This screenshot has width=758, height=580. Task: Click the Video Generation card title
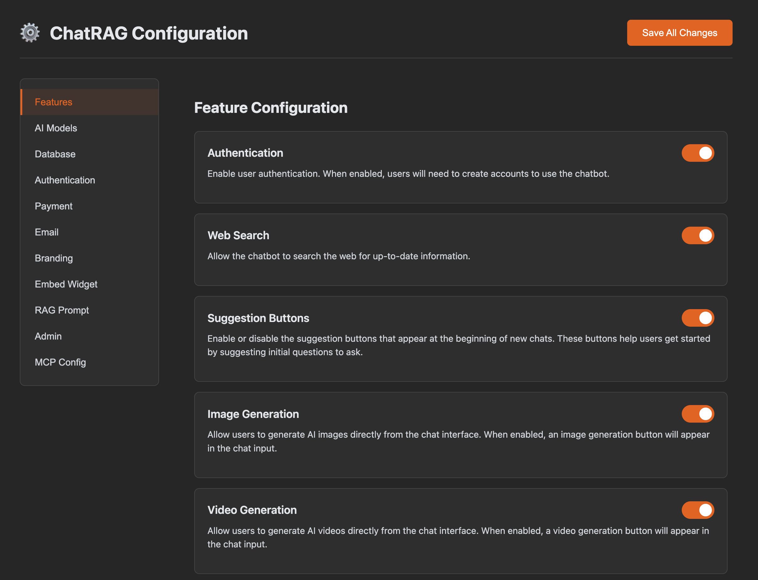pyautogui.click(x=252, y=510)
